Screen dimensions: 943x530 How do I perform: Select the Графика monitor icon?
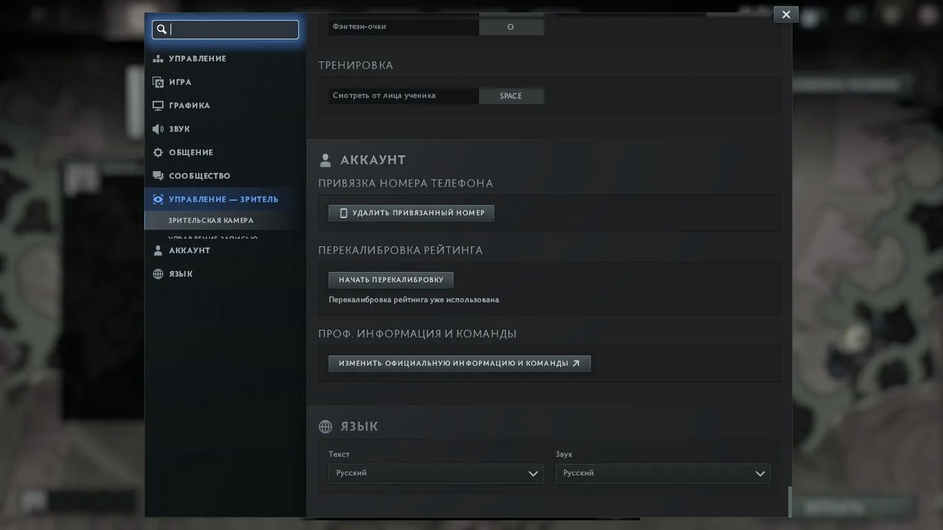(x=158, y=106)
